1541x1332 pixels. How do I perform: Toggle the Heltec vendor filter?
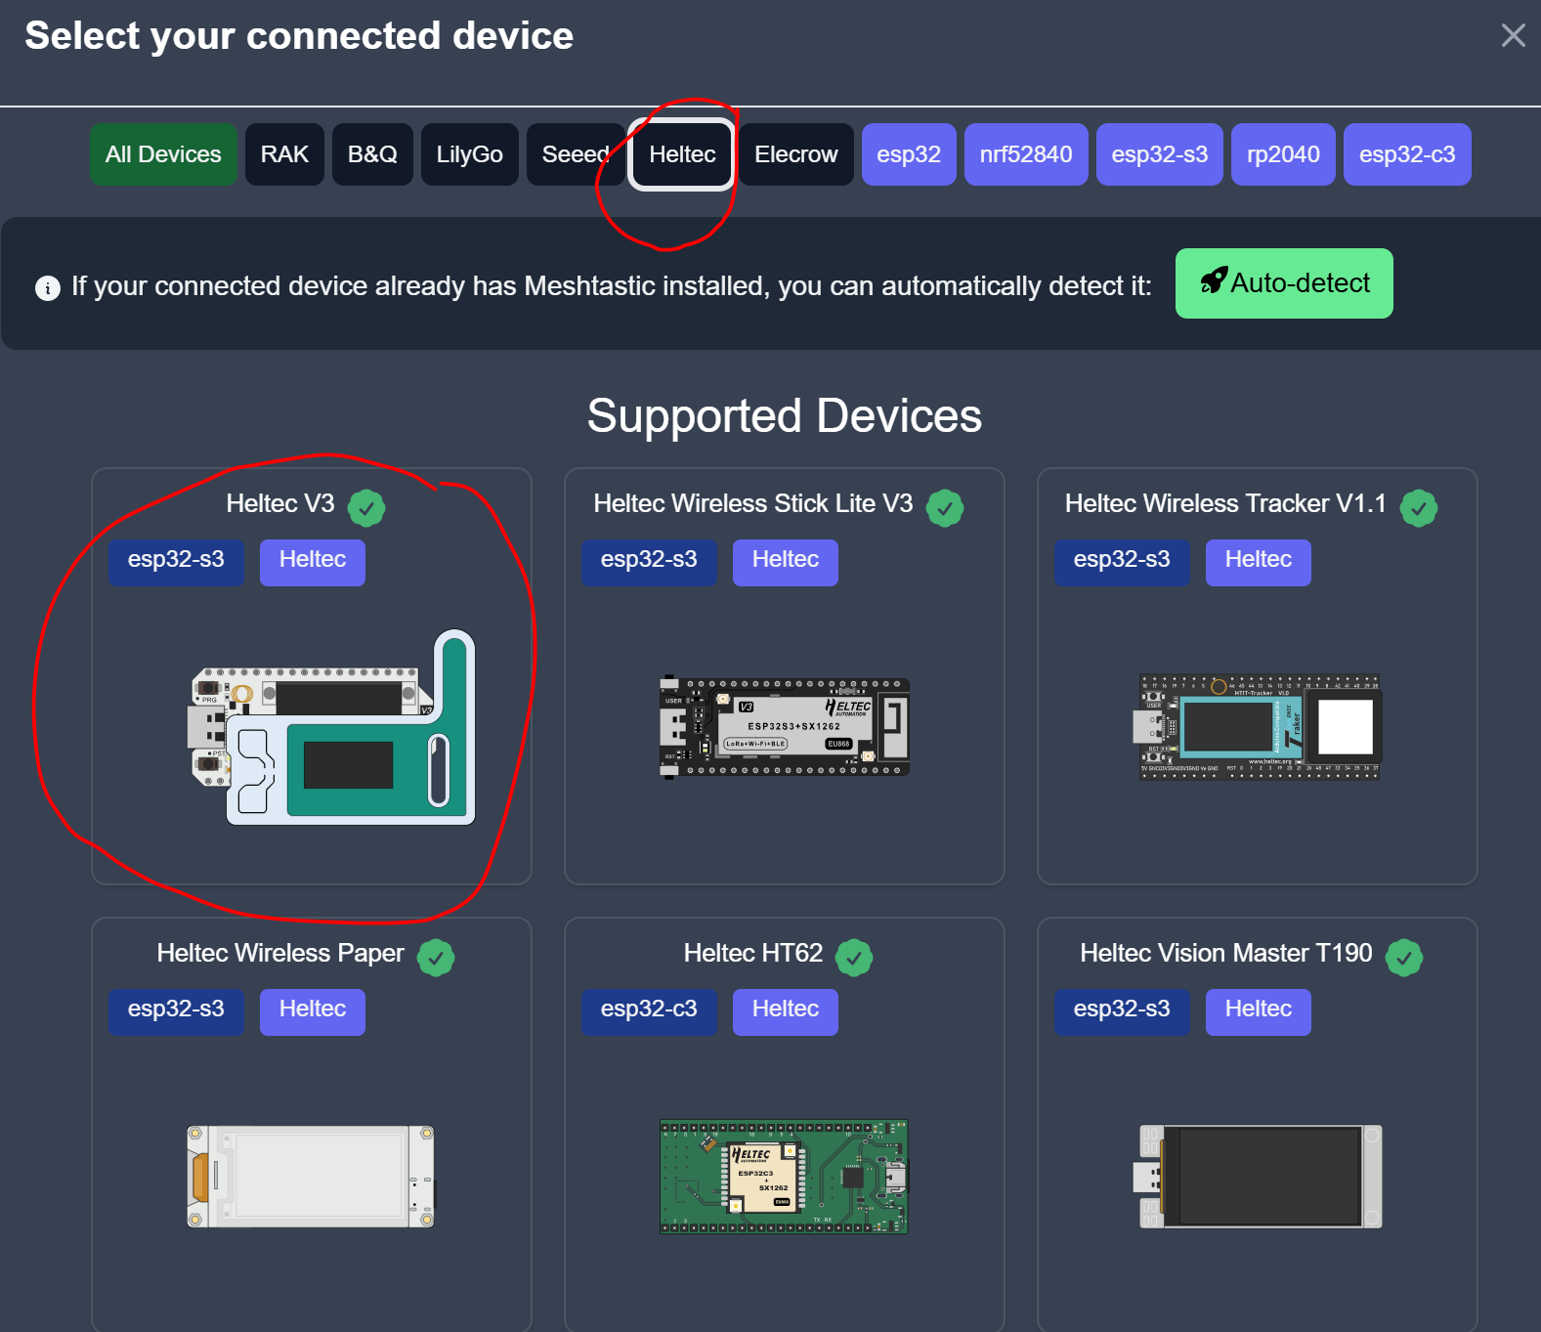click(682, 154)
